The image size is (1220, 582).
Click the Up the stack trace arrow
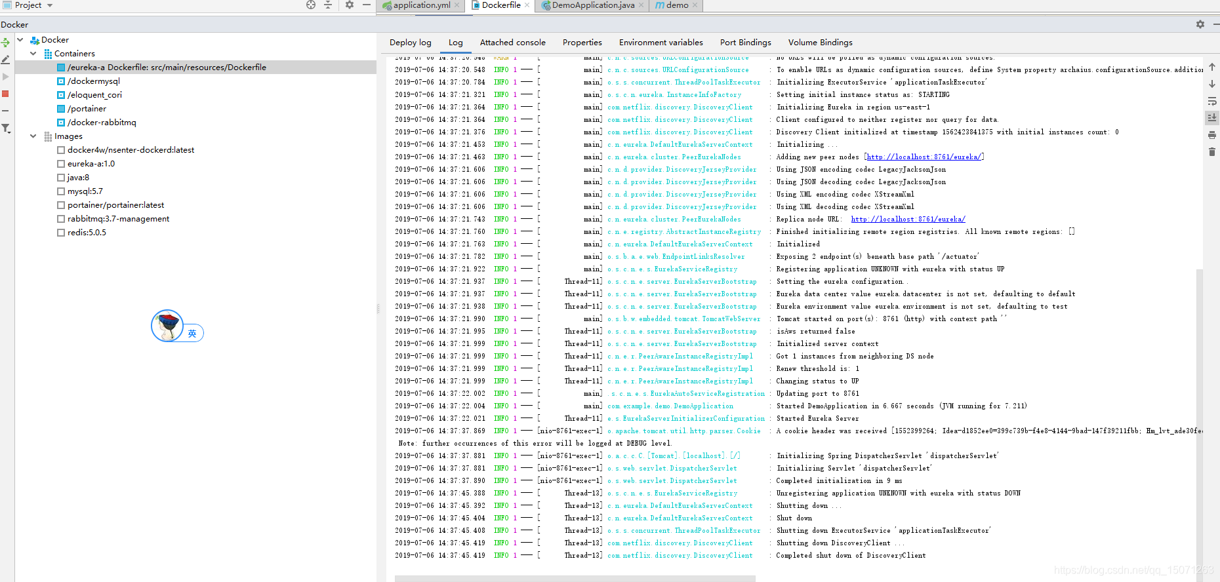[x=1212, y=67]
